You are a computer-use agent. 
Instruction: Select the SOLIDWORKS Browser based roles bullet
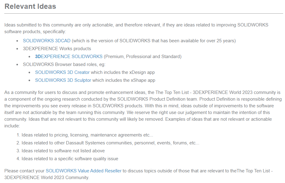[x=64, y=64]
